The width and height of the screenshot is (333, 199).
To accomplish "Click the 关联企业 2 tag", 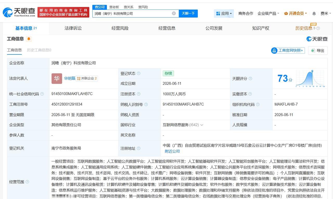I will 87,78.
